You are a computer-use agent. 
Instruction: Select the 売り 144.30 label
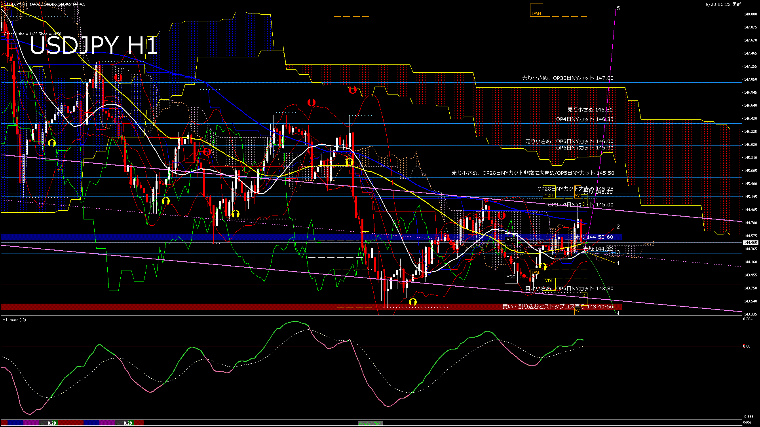point(598,249)
